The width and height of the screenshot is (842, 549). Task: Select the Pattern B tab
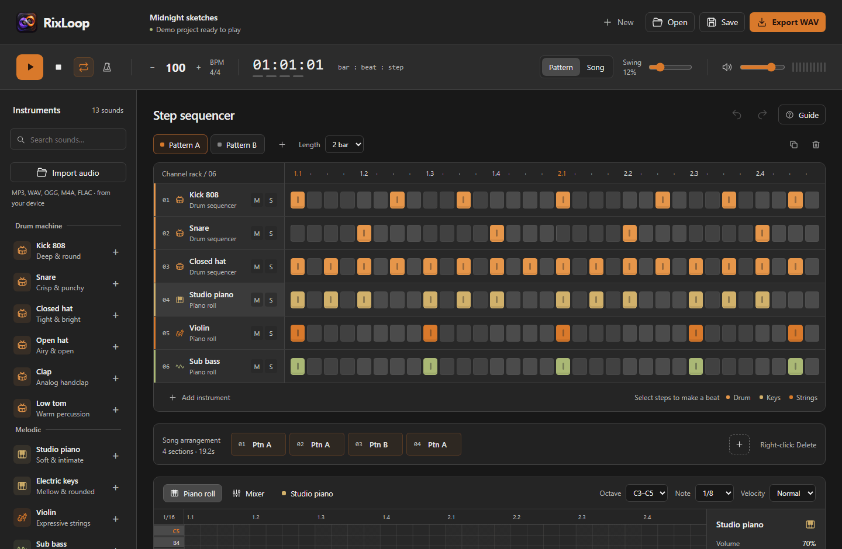[x=237, y=145]
